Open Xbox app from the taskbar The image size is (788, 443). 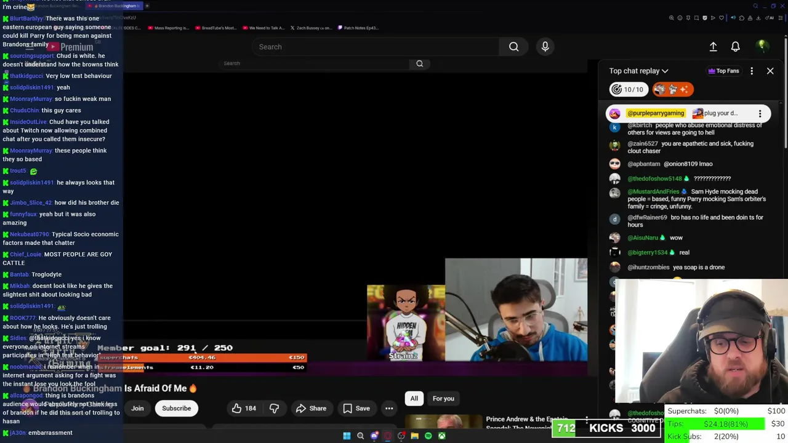tap(441, 436)
